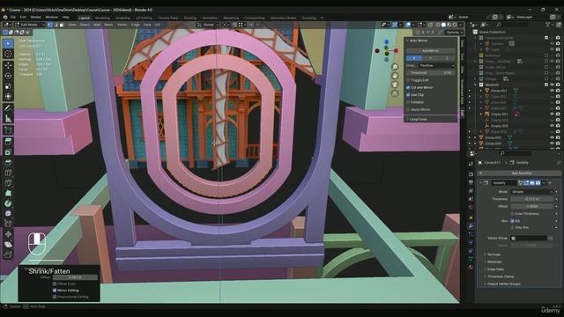
Task: Expand the Materials subpanel
Action: (493, 262)
